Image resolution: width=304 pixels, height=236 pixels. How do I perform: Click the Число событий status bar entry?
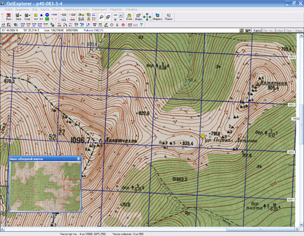click(128, 234)
